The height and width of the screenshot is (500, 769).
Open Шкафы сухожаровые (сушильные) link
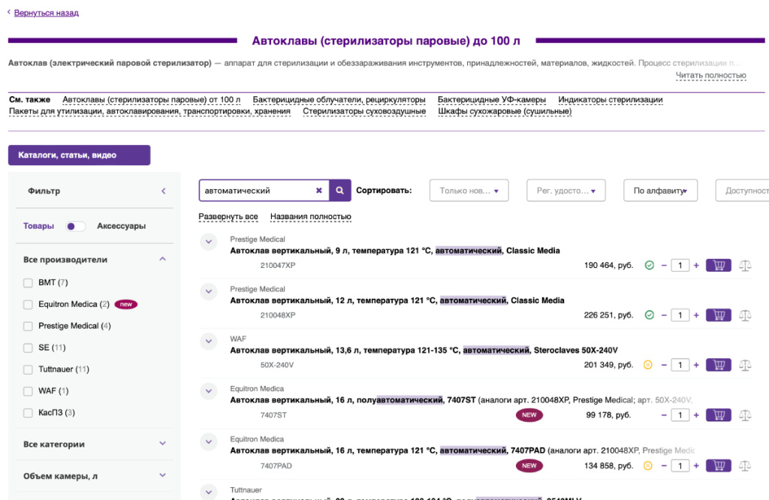[505, 111]
